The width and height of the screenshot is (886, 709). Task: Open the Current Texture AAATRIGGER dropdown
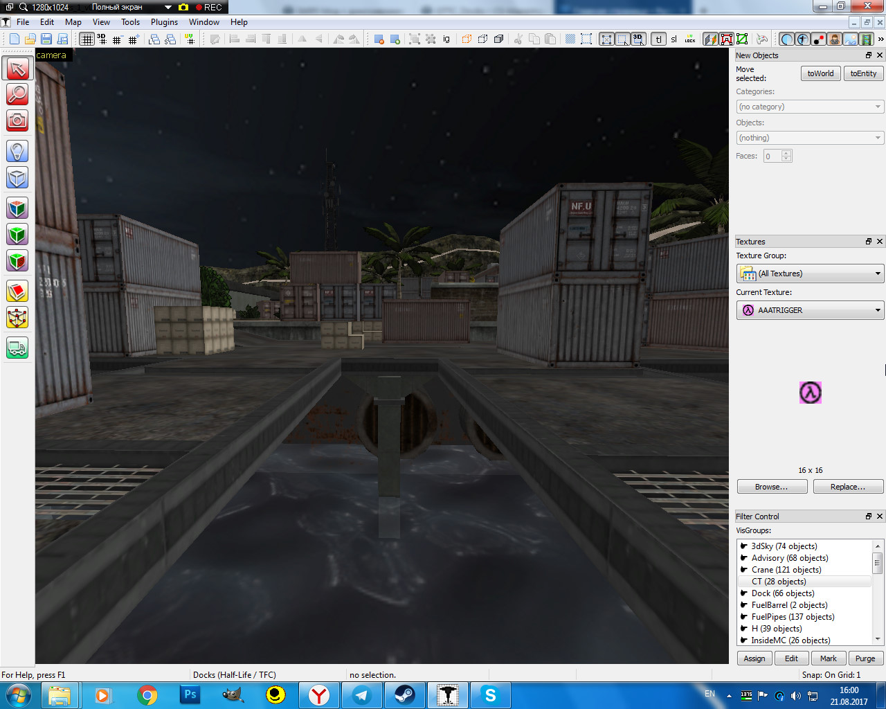point(810,310)
